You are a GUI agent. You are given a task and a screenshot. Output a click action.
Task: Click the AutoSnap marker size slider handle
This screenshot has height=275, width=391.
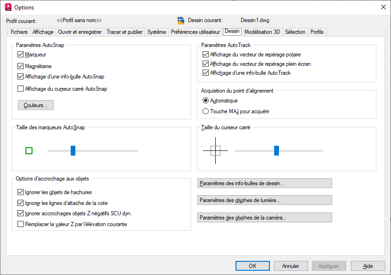point(73,150)
